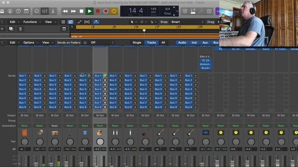Click the Tuner/low latency icon with arrows
298x167 pixels.
(193, 11)
